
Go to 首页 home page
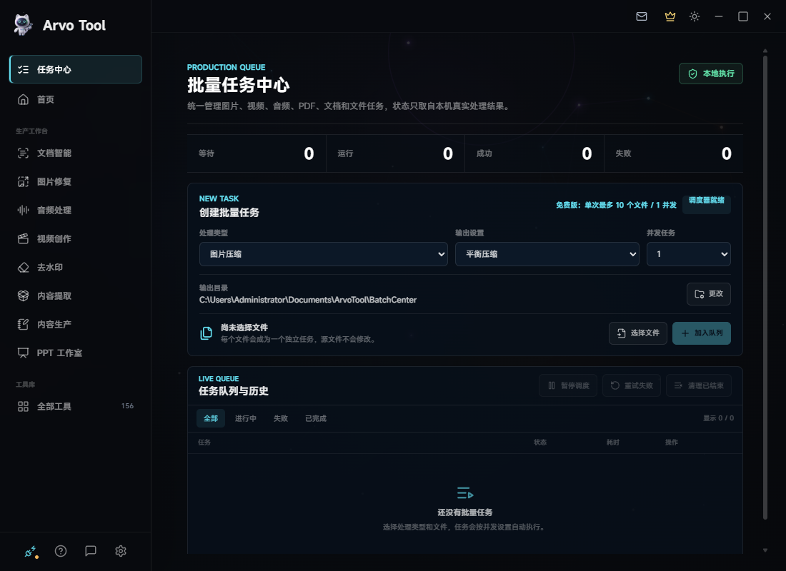tap(76, 99)
